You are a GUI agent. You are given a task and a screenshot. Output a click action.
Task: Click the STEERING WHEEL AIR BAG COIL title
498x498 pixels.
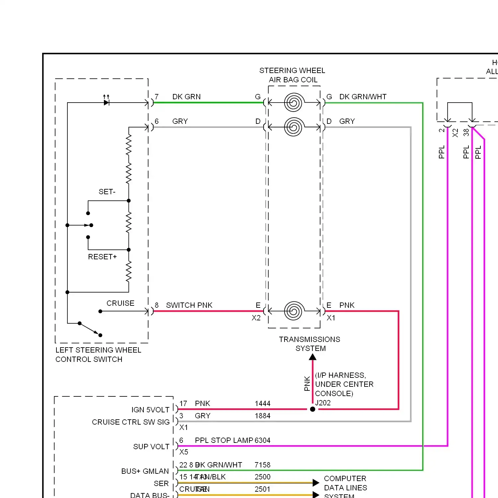pos(292,75)
